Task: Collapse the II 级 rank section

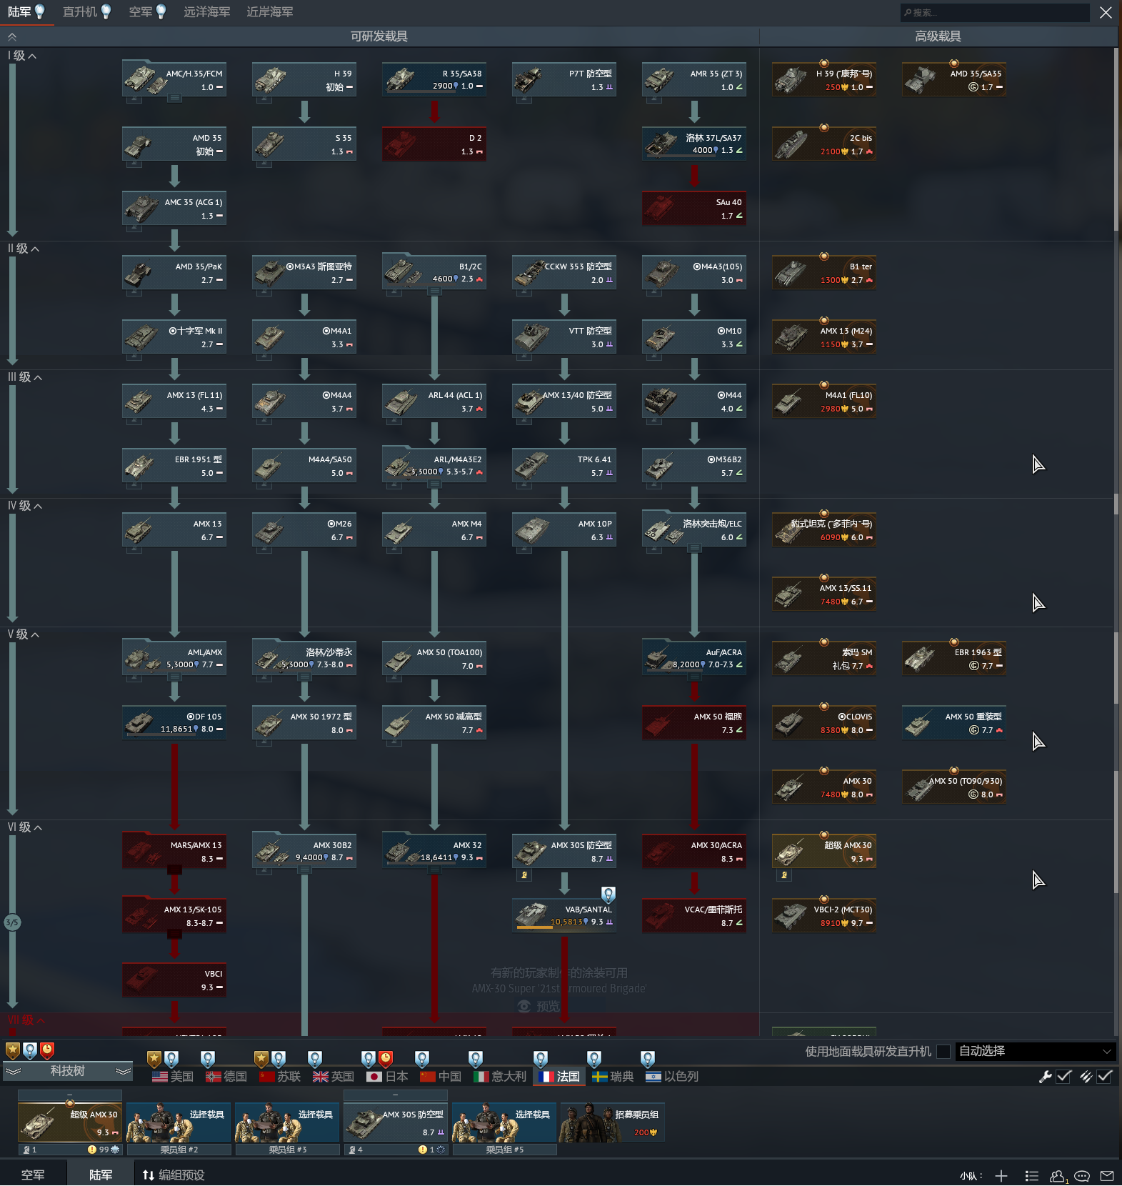Action: click(x=24, y=249)
